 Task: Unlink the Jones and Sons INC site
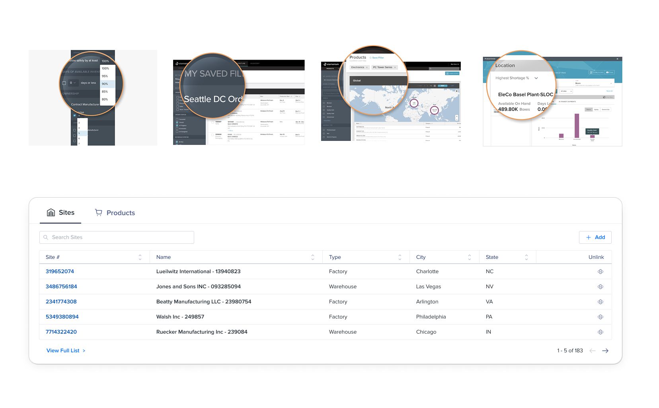[x=601, y=287]
